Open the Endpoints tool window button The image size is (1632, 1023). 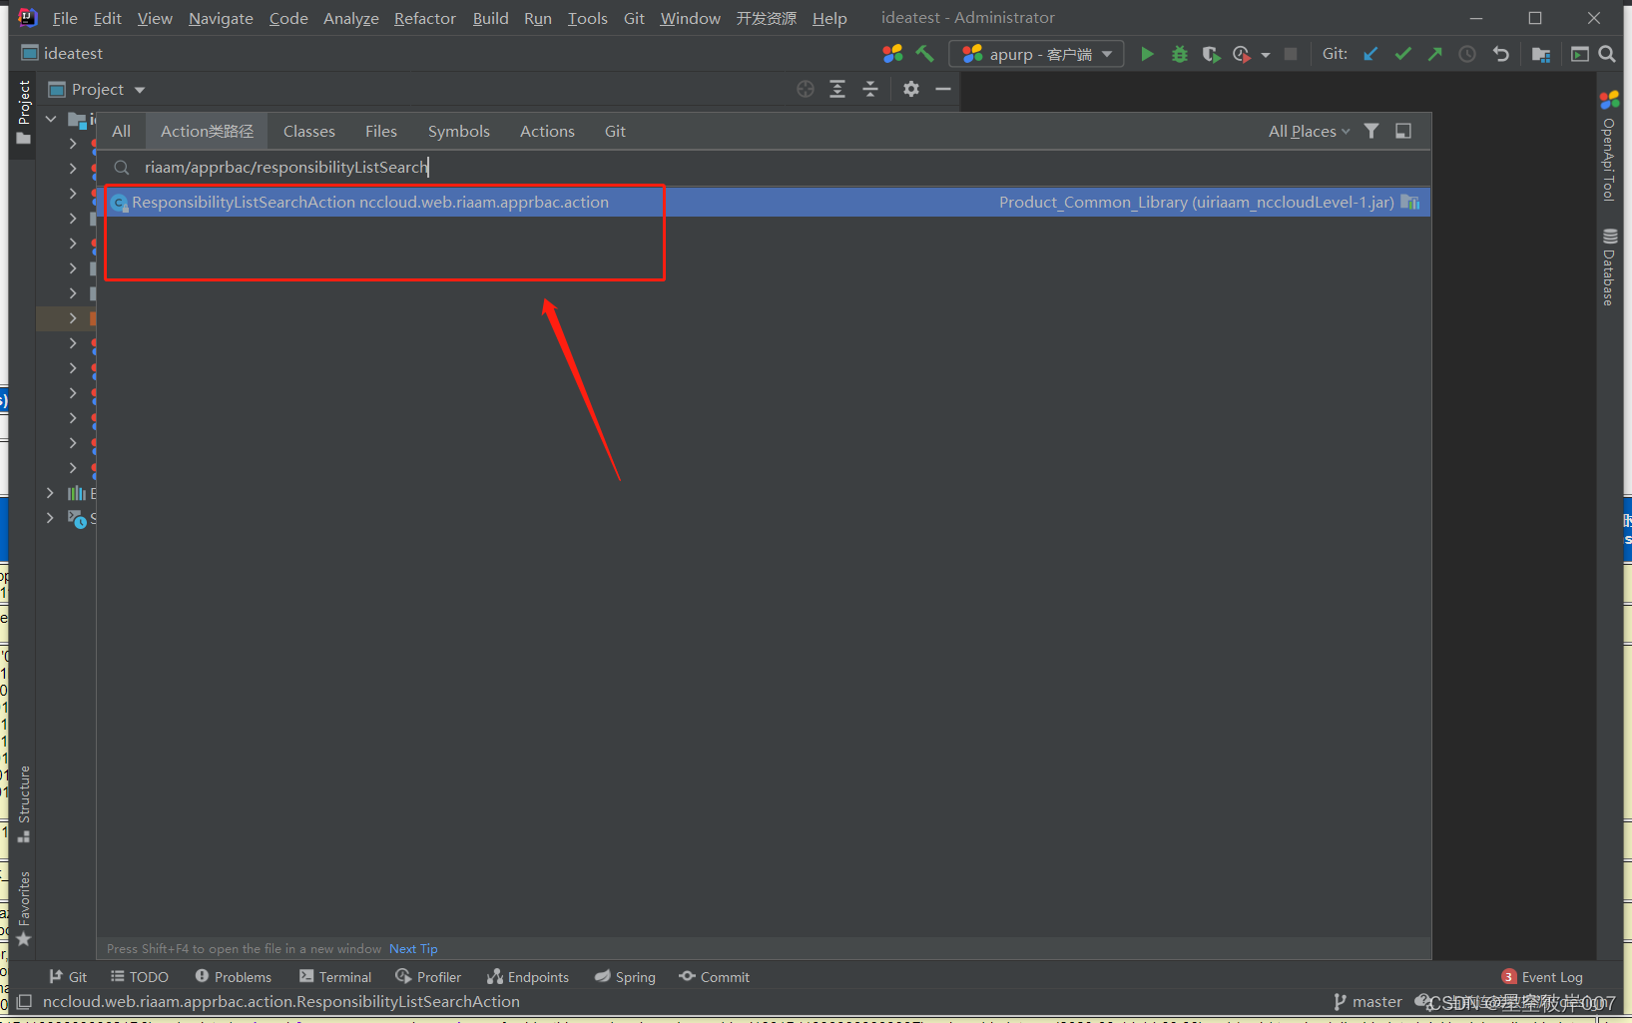pyautogui.click(x=528, y=977)
